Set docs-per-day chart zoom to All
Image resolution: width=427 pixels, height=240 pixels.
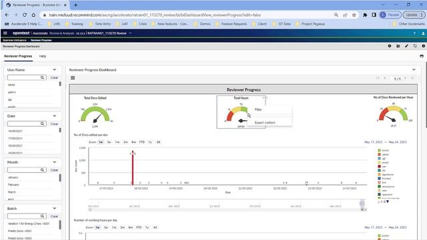click(158, 142)
